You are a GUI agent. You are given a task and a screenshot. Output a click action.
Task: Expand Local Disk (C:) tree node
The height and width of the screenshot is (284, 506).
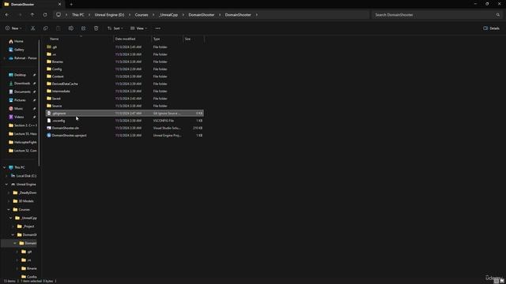[x=7, y=176]
